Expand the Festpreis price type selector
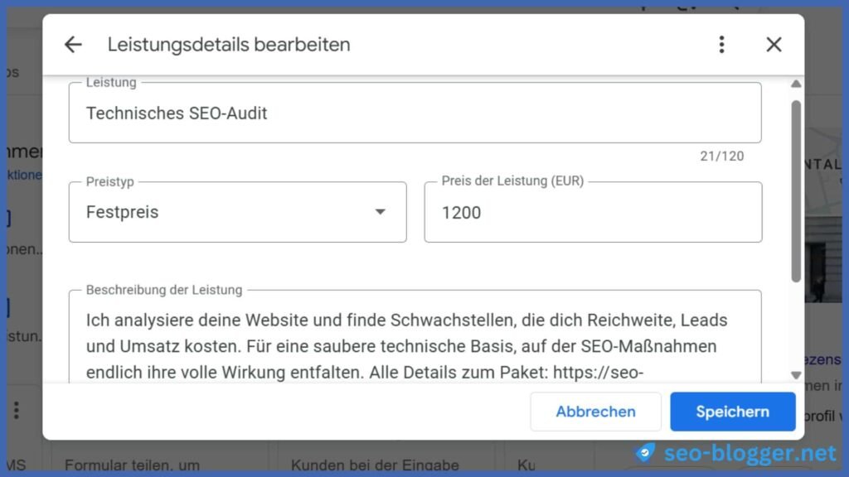Image resolution: width=849 pixels, height=477 pixels. coord(238,212)
